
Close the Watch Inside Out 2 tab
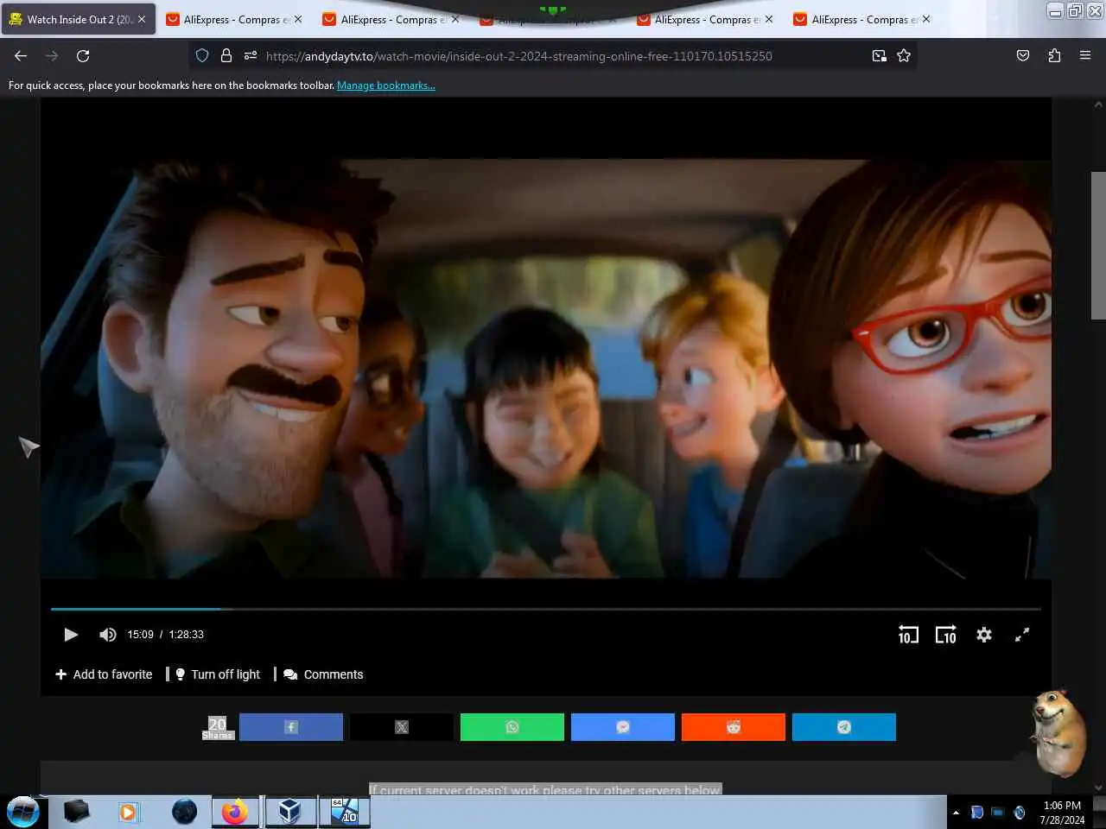[x=142, y=19]
